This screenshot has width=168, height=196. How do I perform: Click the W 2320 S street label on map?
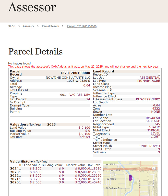pos(111,179)
